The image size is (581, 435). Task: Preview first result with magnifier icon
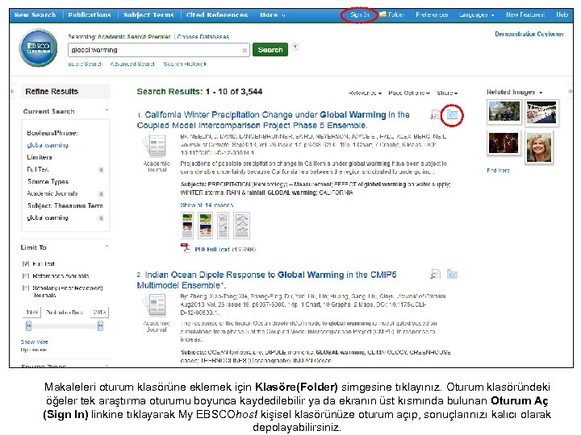coord(435,114)
